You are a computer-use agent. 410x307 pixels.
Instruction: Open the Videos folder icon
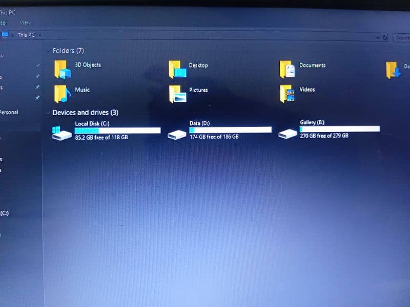tap(288, 93)
